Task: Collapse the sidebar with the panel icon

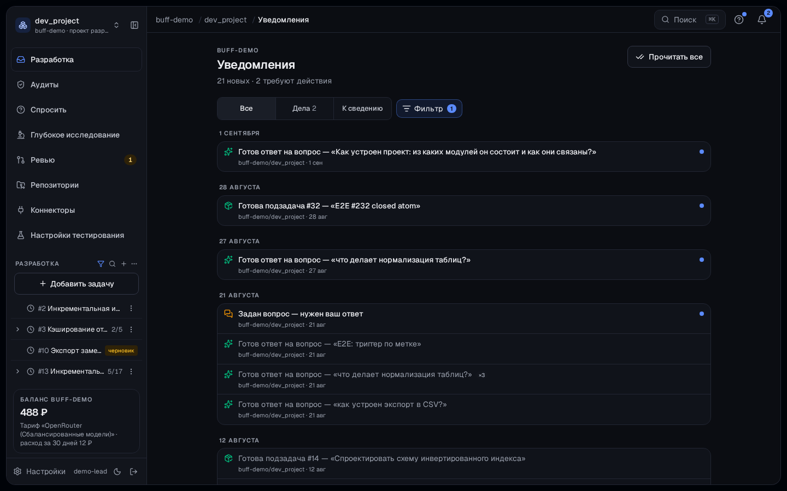Action: tap(134, 25)
